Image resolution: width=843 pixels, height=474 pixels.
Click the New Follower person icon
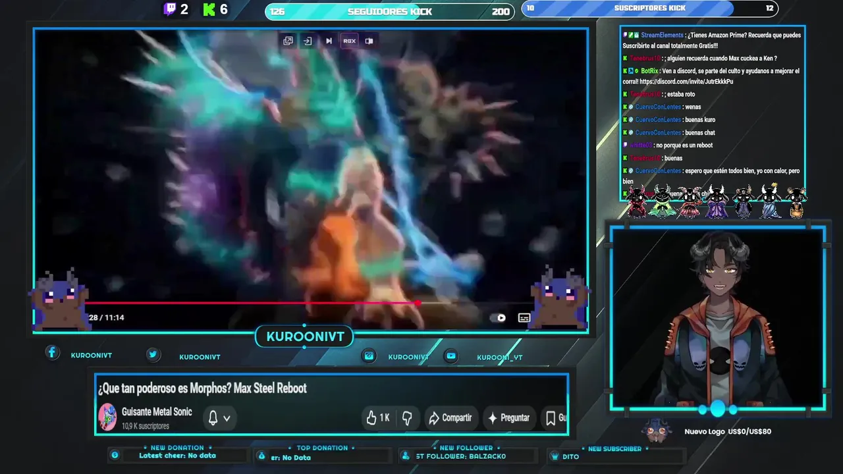pos(404,456)
